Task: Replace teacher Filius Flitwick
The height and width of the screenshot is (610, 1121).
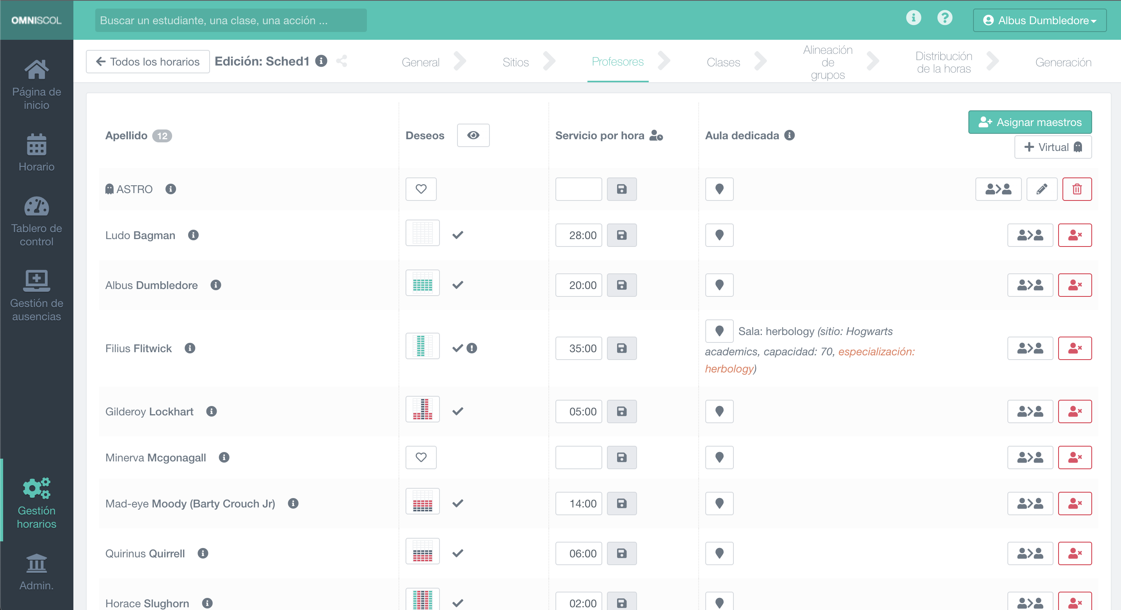Action: pos(1030,348)
